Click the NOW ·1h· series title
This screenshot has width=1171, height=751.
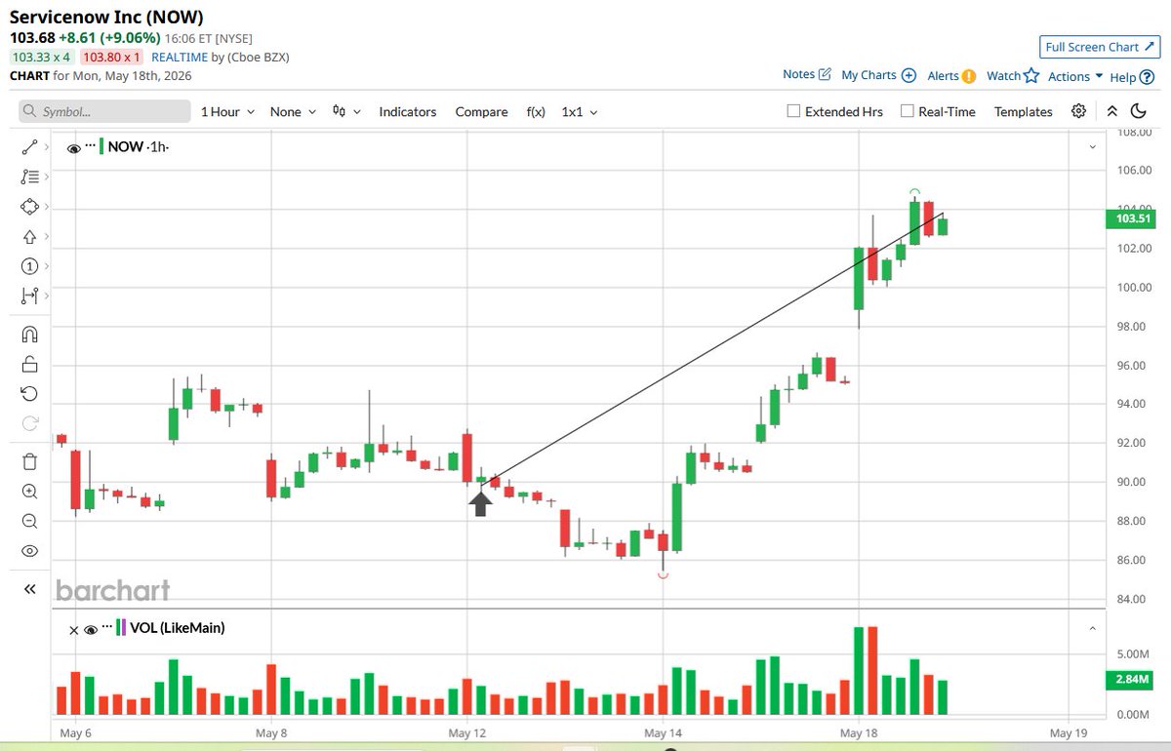139,146
